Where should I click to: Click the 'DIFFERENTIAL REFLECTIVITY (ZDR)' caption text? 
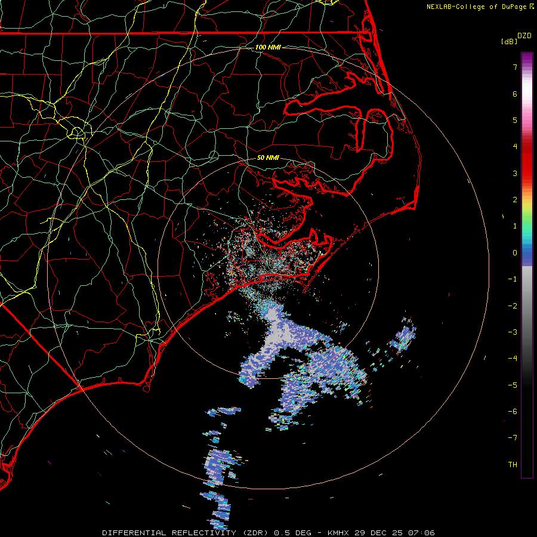point(187,533)
